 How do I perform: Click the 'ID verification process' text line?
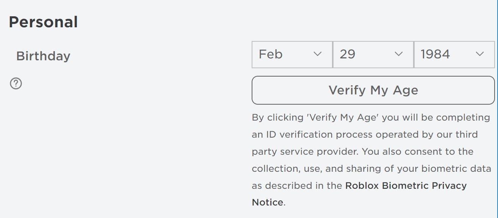(364, 135)
